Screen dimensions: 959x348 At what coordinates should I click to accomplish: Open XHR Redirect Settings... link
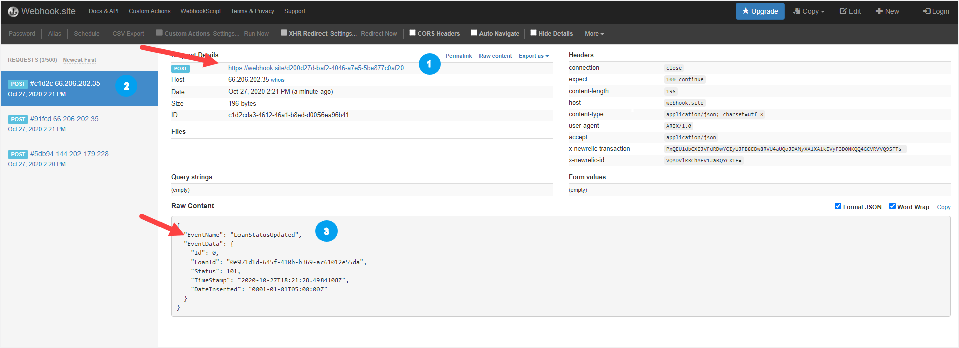[343, 34]
